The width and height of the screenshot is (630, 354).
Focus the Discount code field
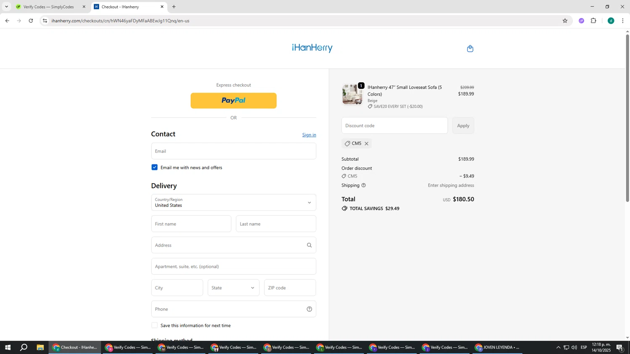[x=394, y=126]
